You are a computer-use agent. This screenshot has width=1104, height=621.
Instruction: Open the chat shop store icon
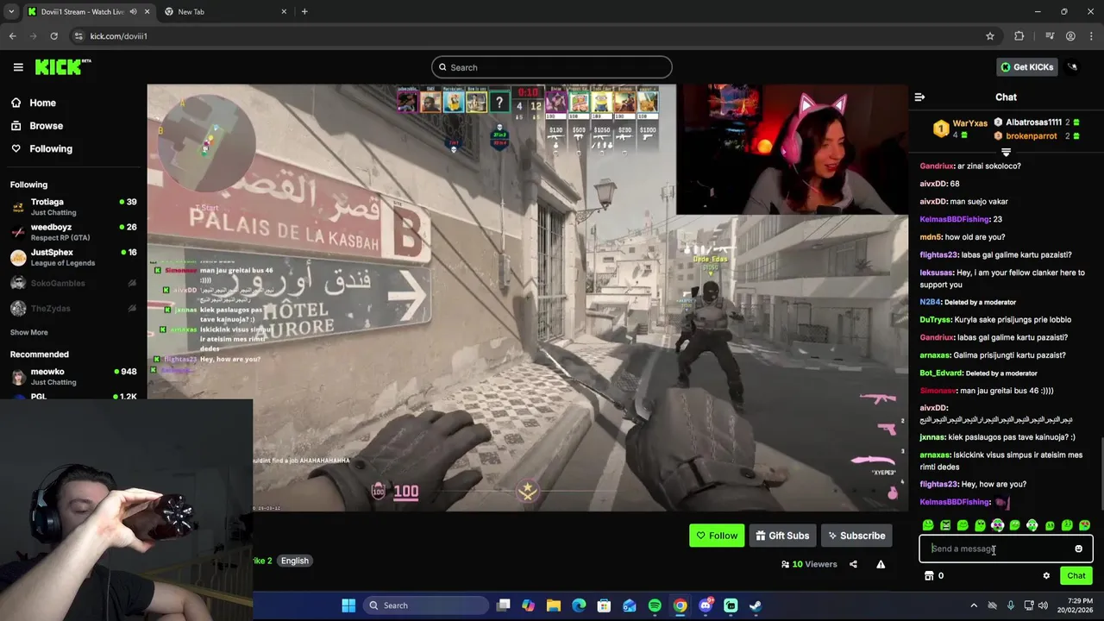[929, 576]
